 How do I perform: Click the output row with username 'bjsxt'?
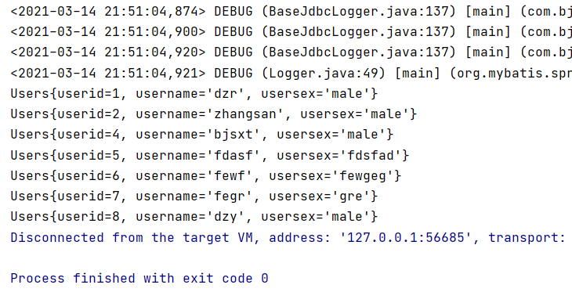click(201, 135)
